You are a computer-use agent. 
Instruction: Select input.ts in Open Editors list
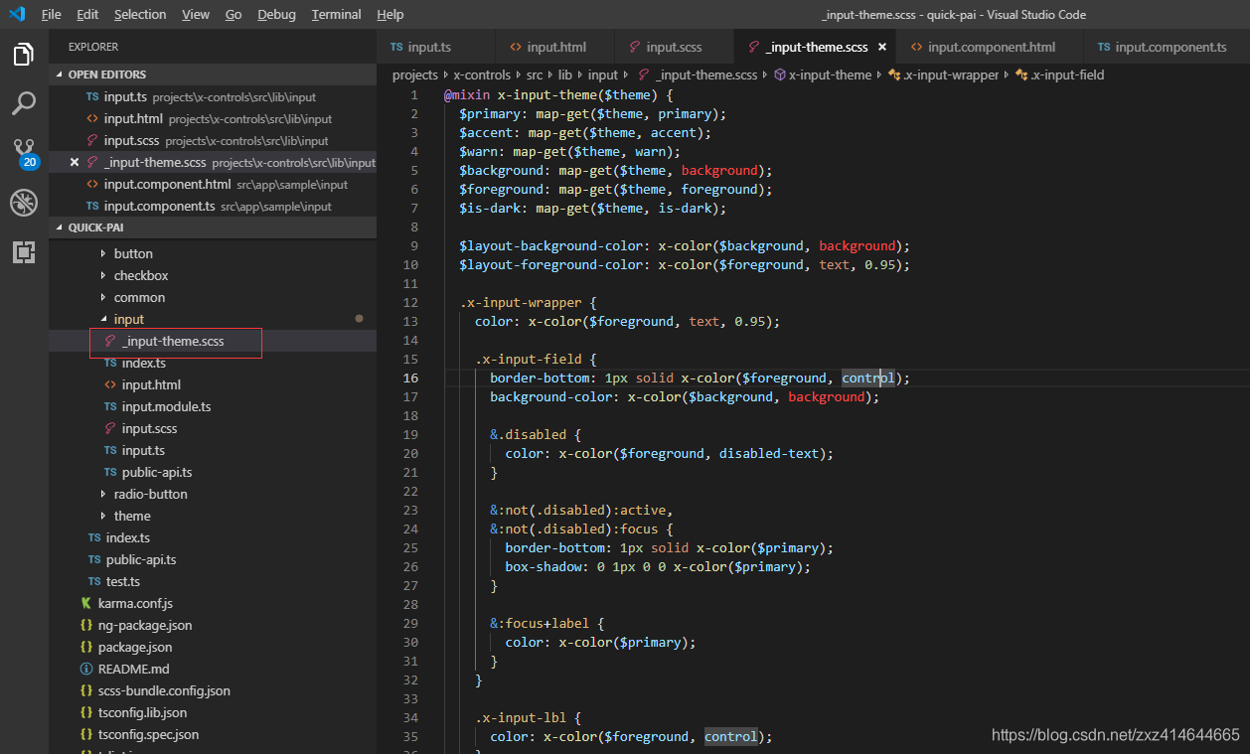tap(213, 96)
